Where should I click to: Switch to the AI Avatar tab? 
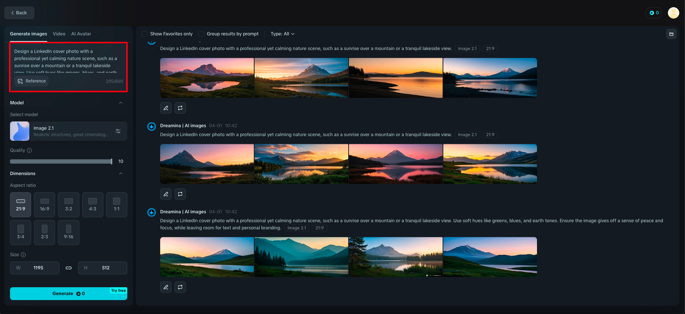[x=81, y=34]
